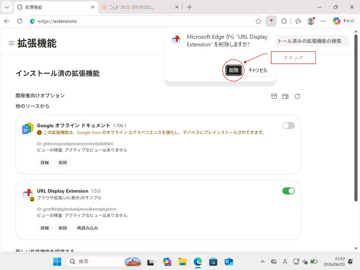This screenshot has width=360, height=270.
Task: Click the scrollbar down arrow
Action: [x=356, y=249]
